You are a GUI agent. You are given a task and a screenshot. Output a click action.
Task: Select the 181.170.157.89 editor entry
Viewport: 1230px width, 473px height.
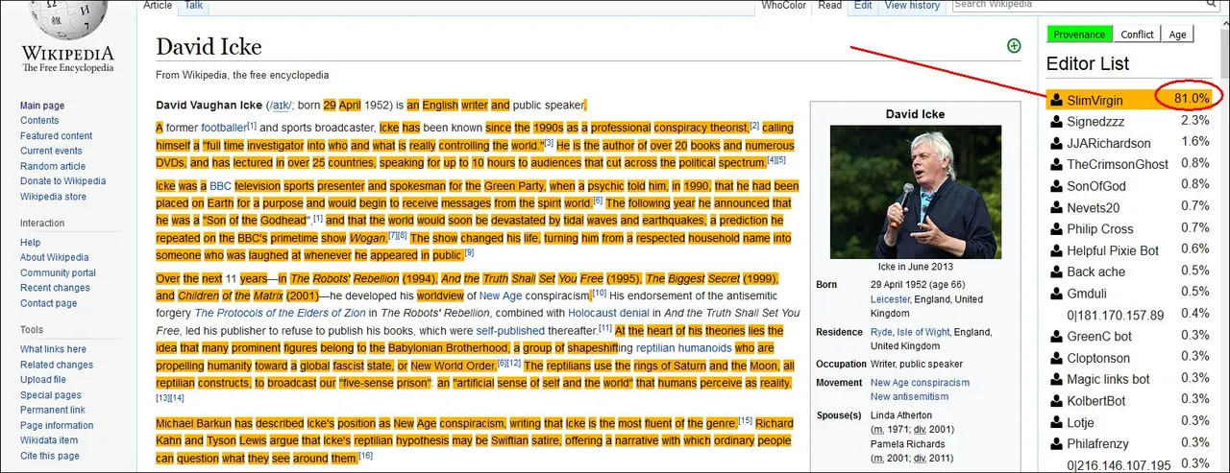coord(1115,315)
